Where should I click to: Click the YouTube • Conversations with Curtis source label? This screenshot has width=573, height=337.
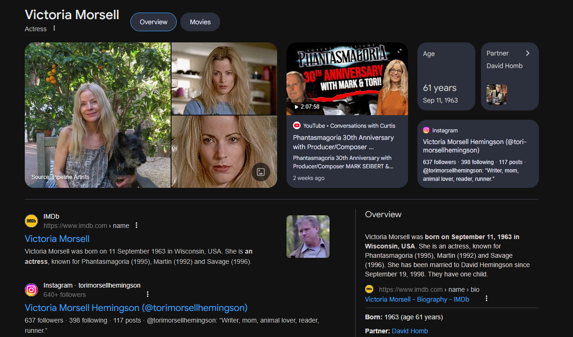[349, 126]
